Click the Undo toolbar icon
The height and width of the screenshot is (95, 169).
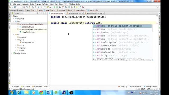coord(18,7)
